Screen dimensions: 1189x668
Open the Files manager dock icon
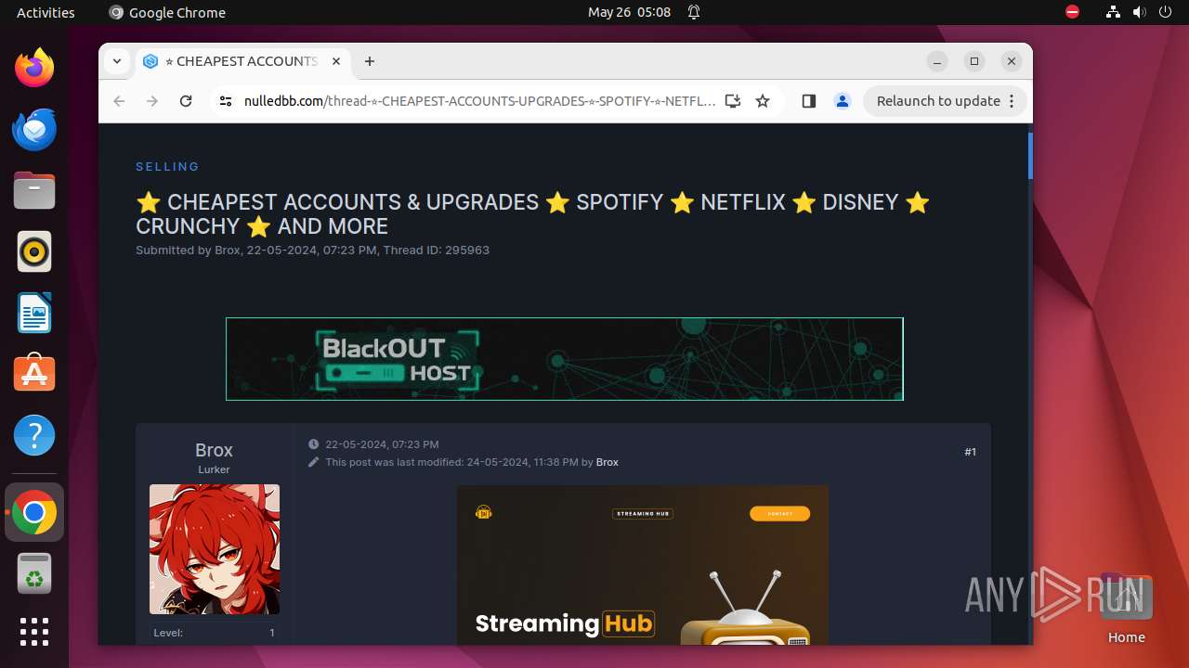[34, 190]
